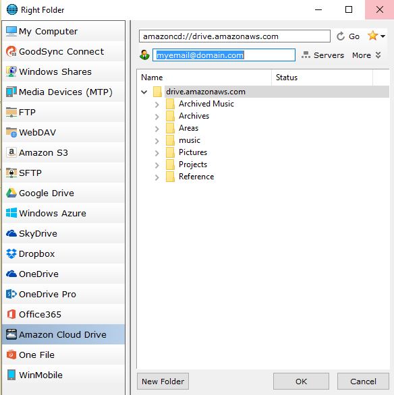Select the Dropbox icon

(x=11, y=253)
